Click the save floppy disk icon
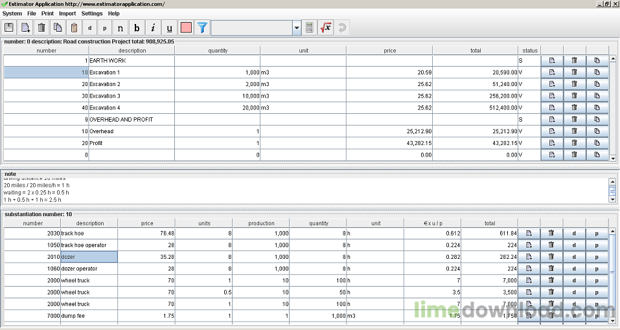This screenshot has width=620, height=330. (x=8, y=28)
